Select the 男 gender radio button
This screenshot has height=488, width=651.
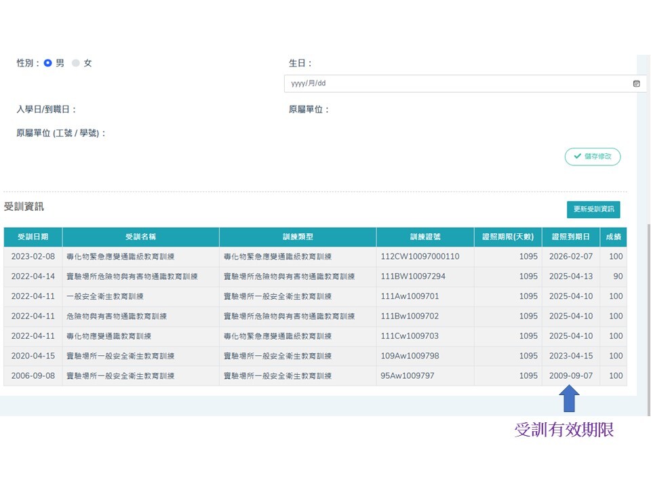coord(48,63)
